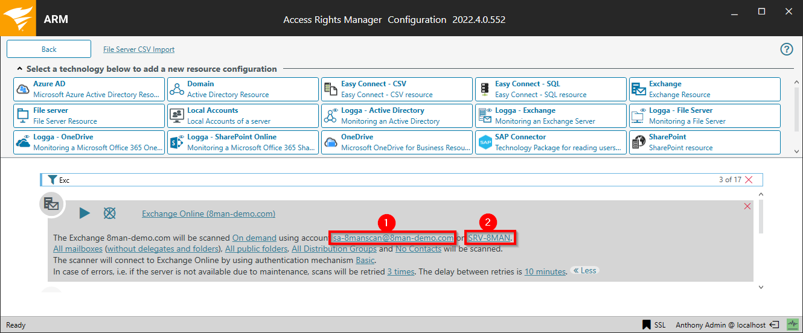This screenshot has height=333, width=803.
Task: Open the green health monitor status icon
Action: pyautogui.click(x=792, y=325)
